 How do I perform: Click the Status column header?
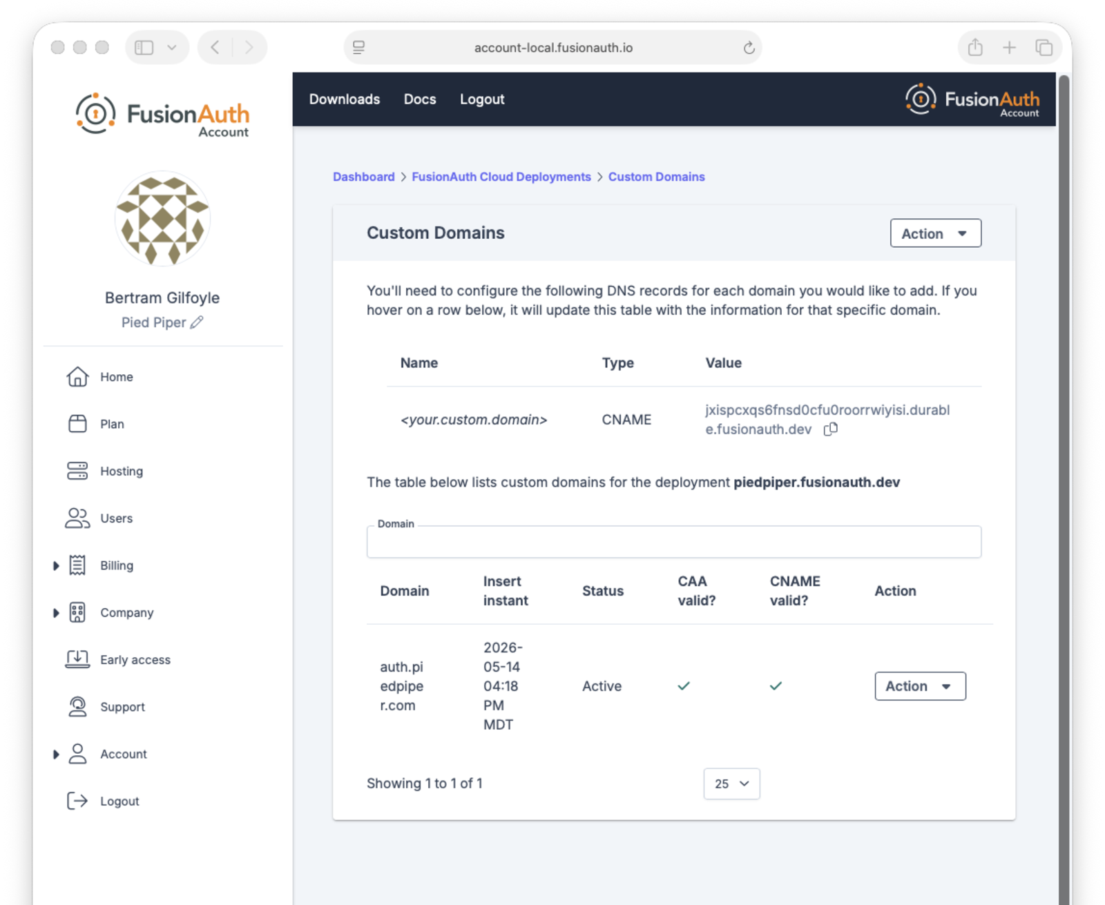(x=603, y=591)
